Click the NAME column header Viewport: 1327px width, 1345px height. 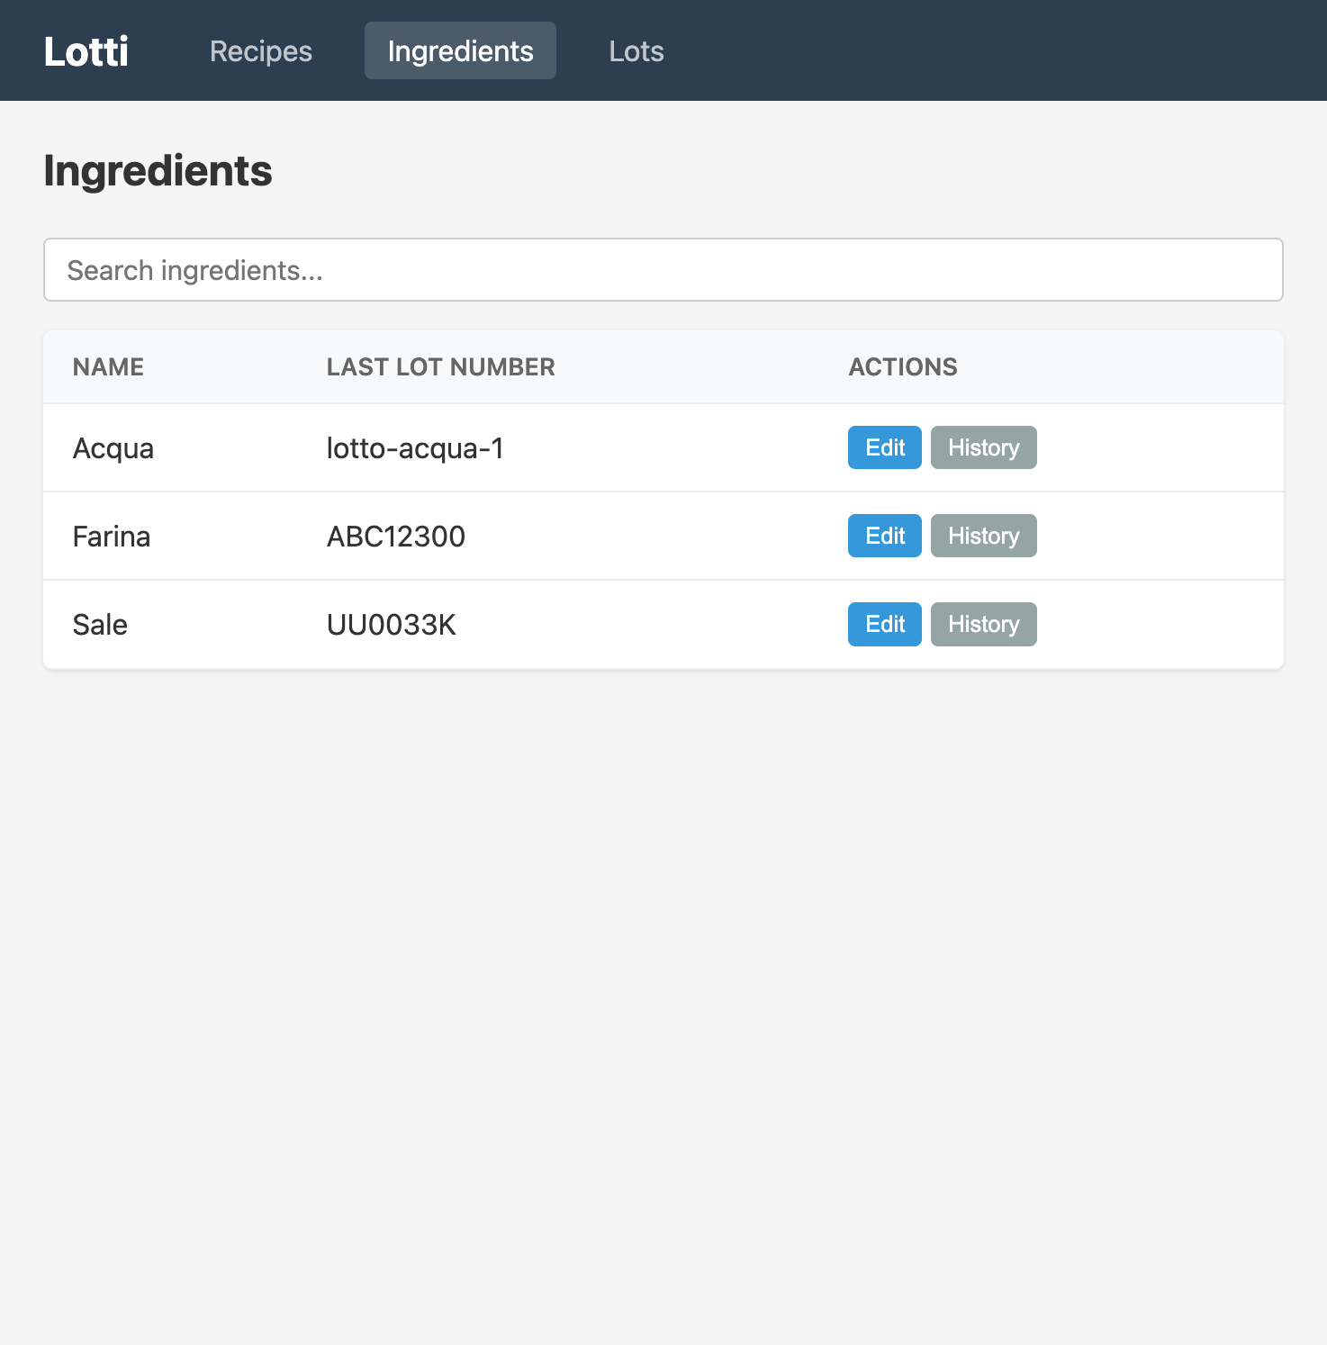108,367
